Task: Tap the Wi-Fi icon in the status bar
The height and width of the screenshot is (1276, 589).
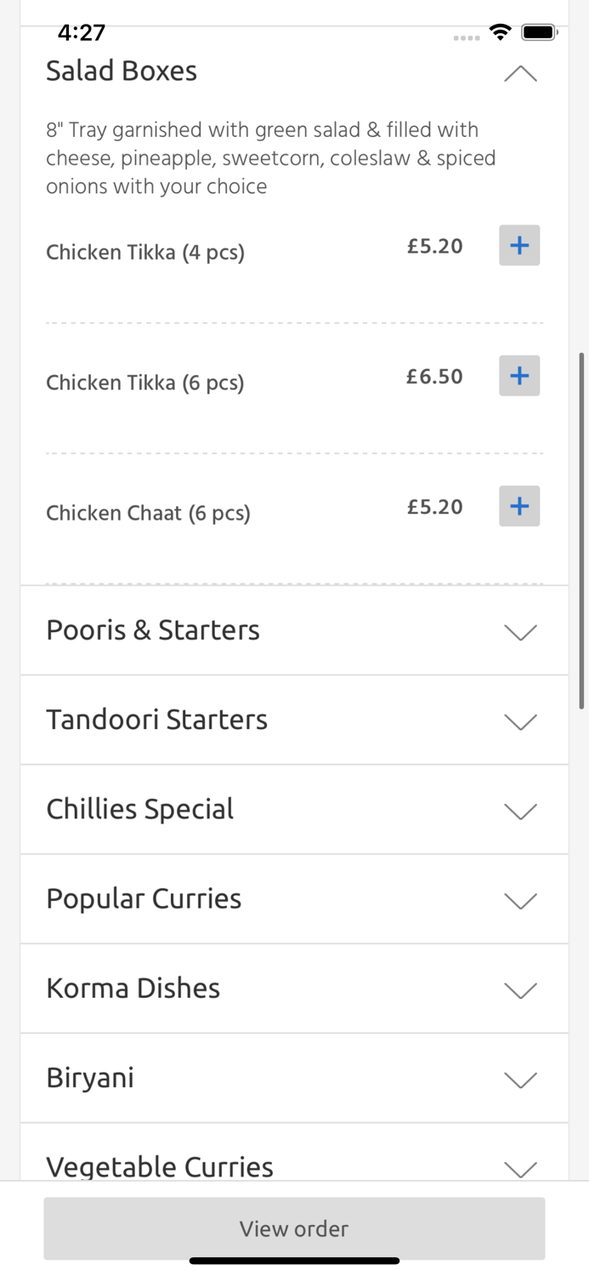Action: pos(501,31)
